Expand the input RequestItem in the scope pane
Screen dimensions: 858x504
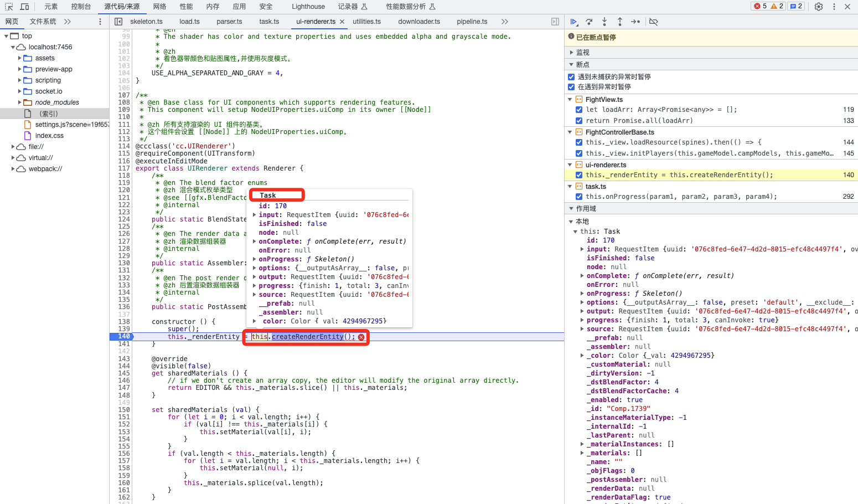click(582, 249)
